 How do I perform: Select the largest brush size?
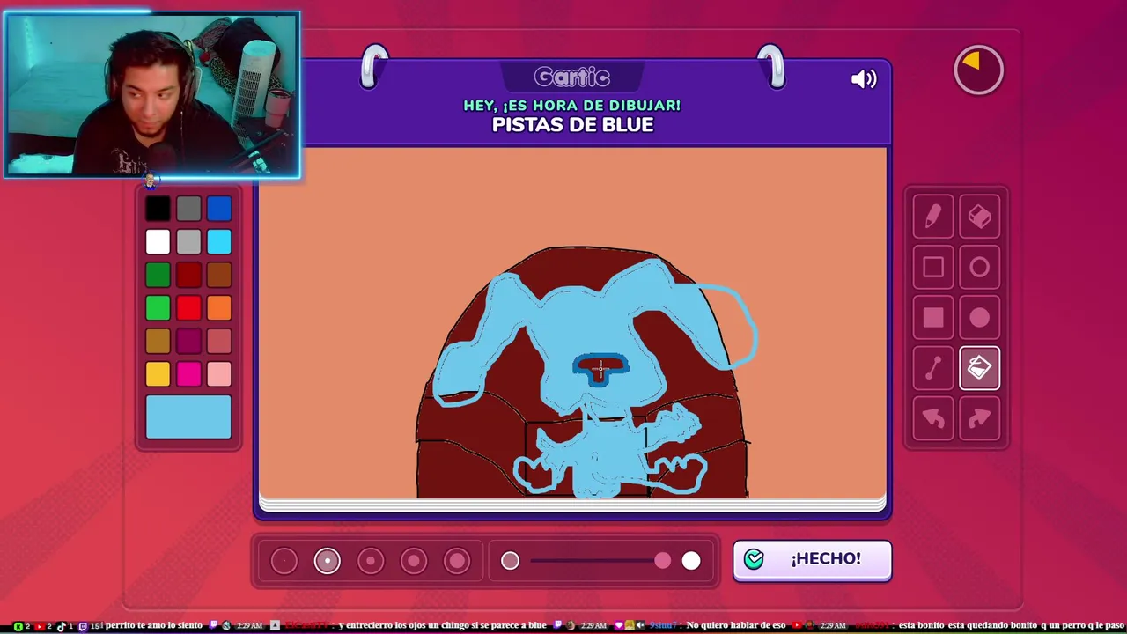click(x=457, y=561)
